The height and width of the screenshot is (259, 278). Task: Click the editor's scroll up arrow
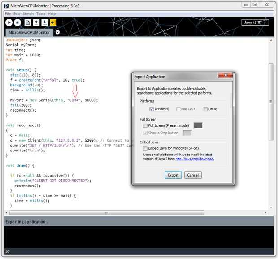pyautogui.click(x=271, y=41)
